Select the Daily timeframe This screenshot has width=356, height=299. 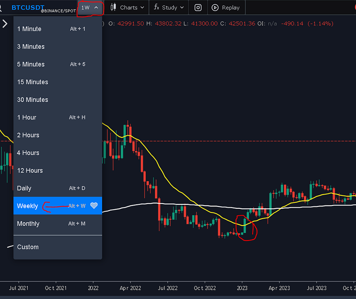click(58, 188)
